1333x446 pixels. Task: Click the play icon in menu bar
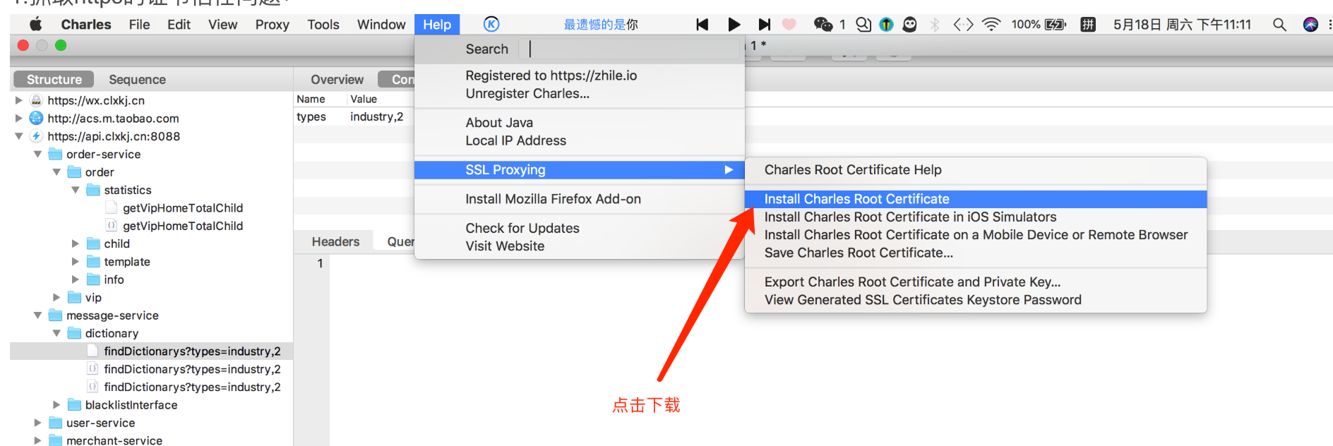[734, 25]
